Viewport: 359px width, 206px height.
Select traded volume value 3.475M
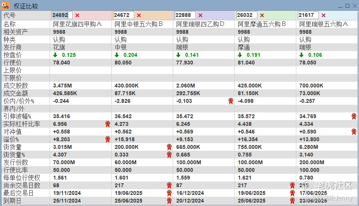click(x=62, y=86)
